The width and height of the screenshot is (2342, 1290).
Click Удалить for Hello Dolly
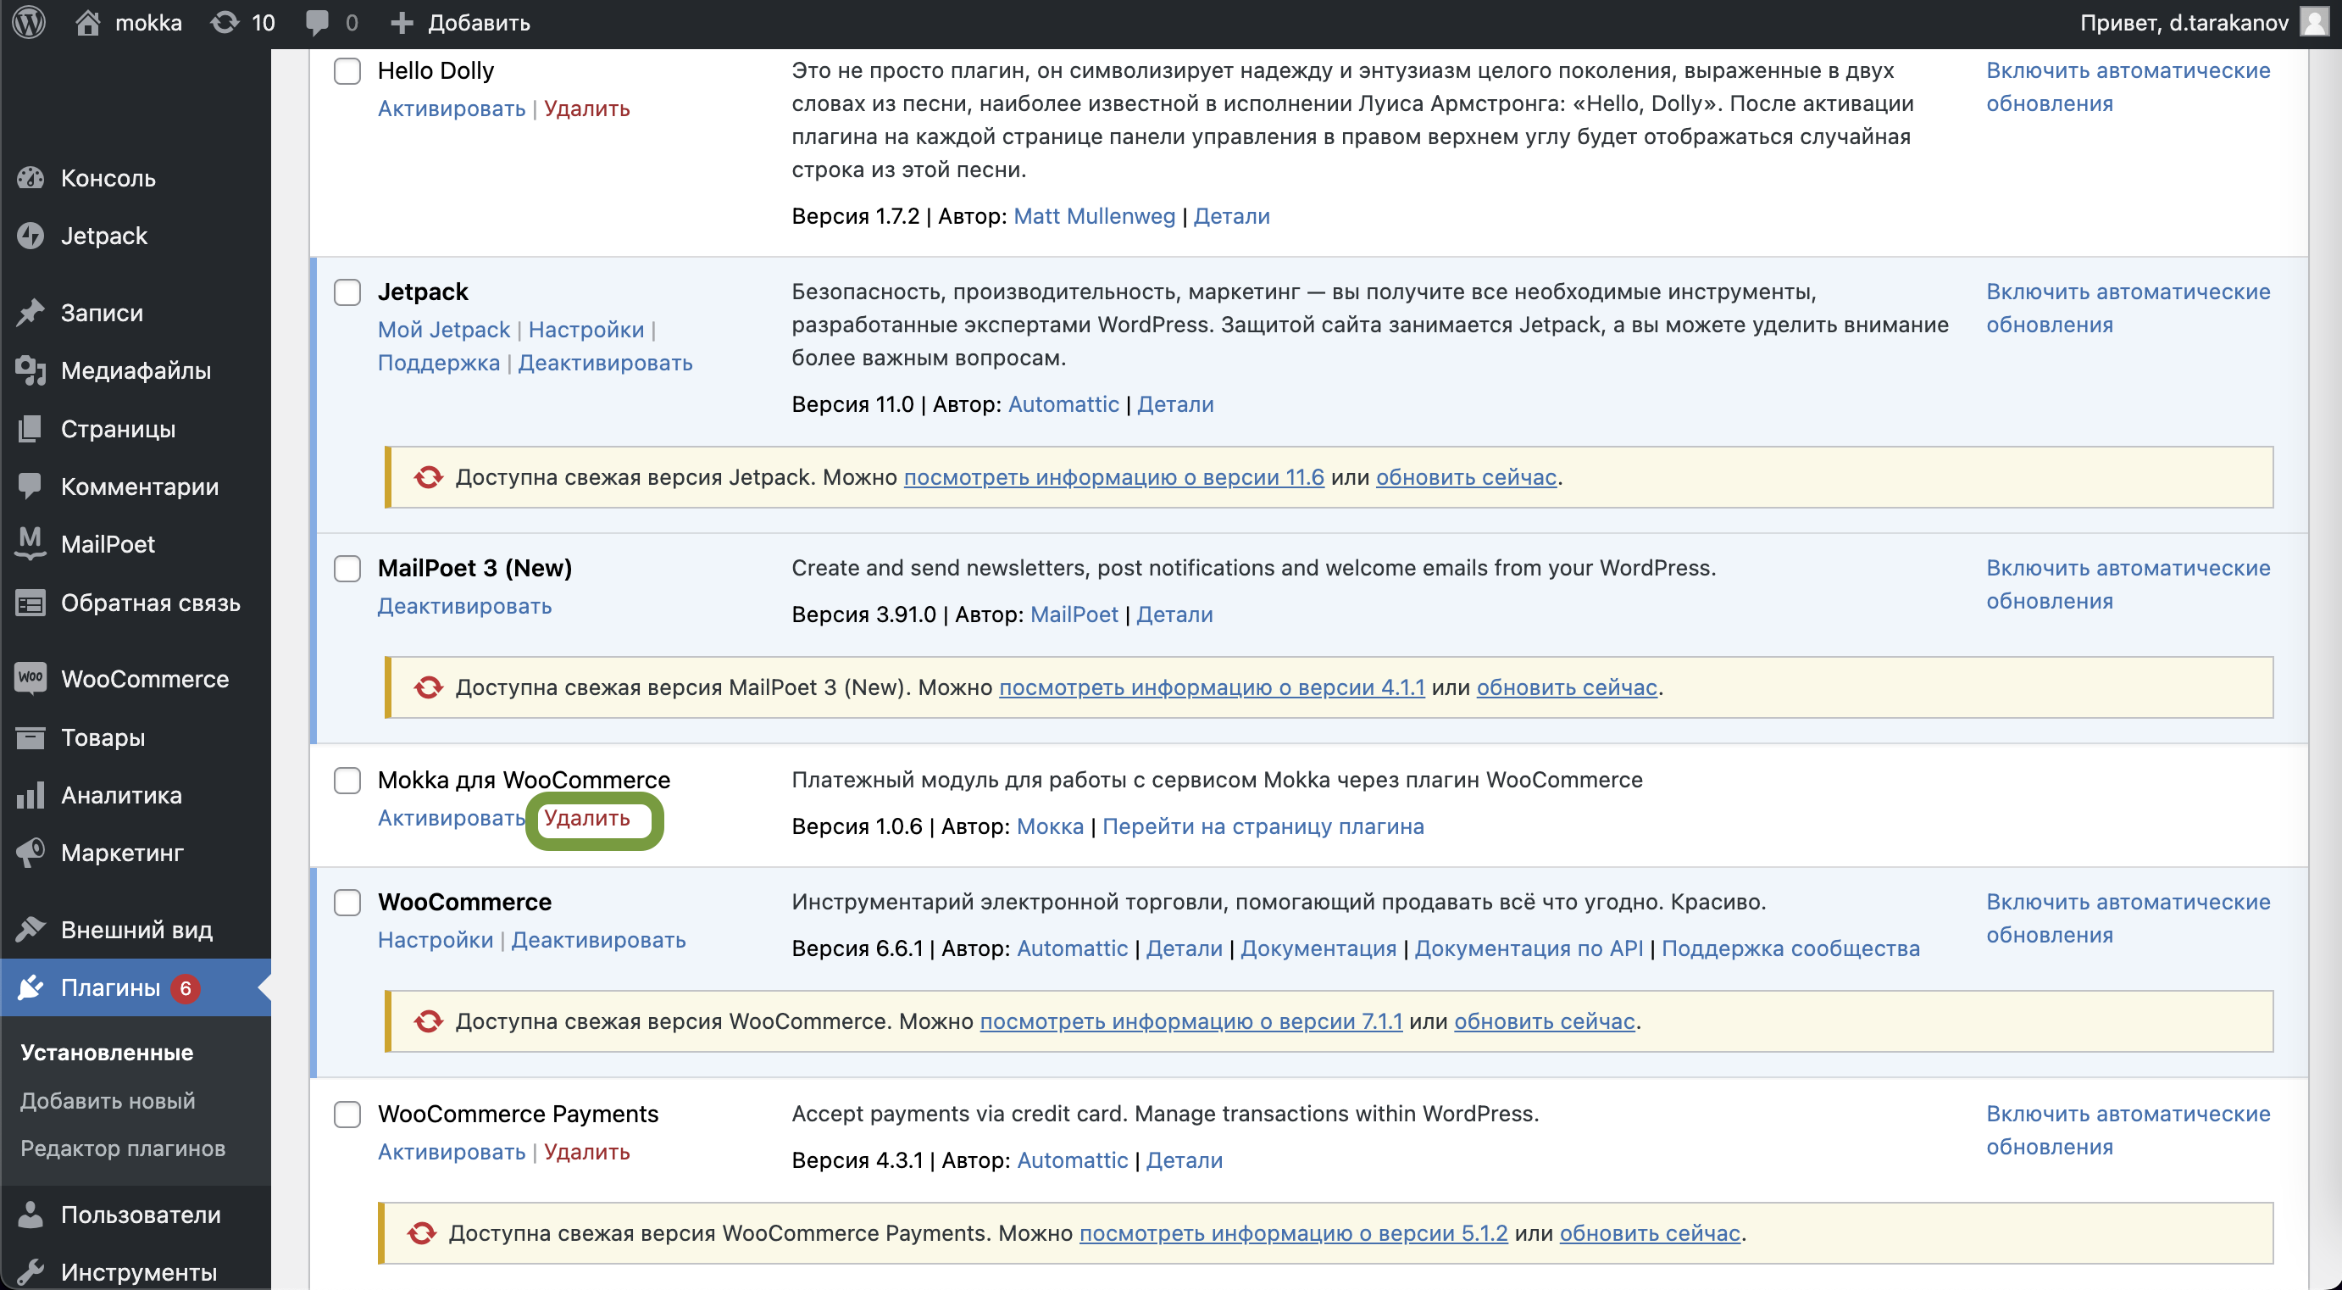pyautogui.click(x=586, y=108)
